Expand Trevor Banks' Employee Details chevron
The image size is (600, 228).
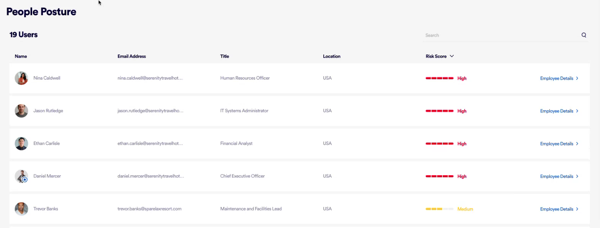(577, 209)
